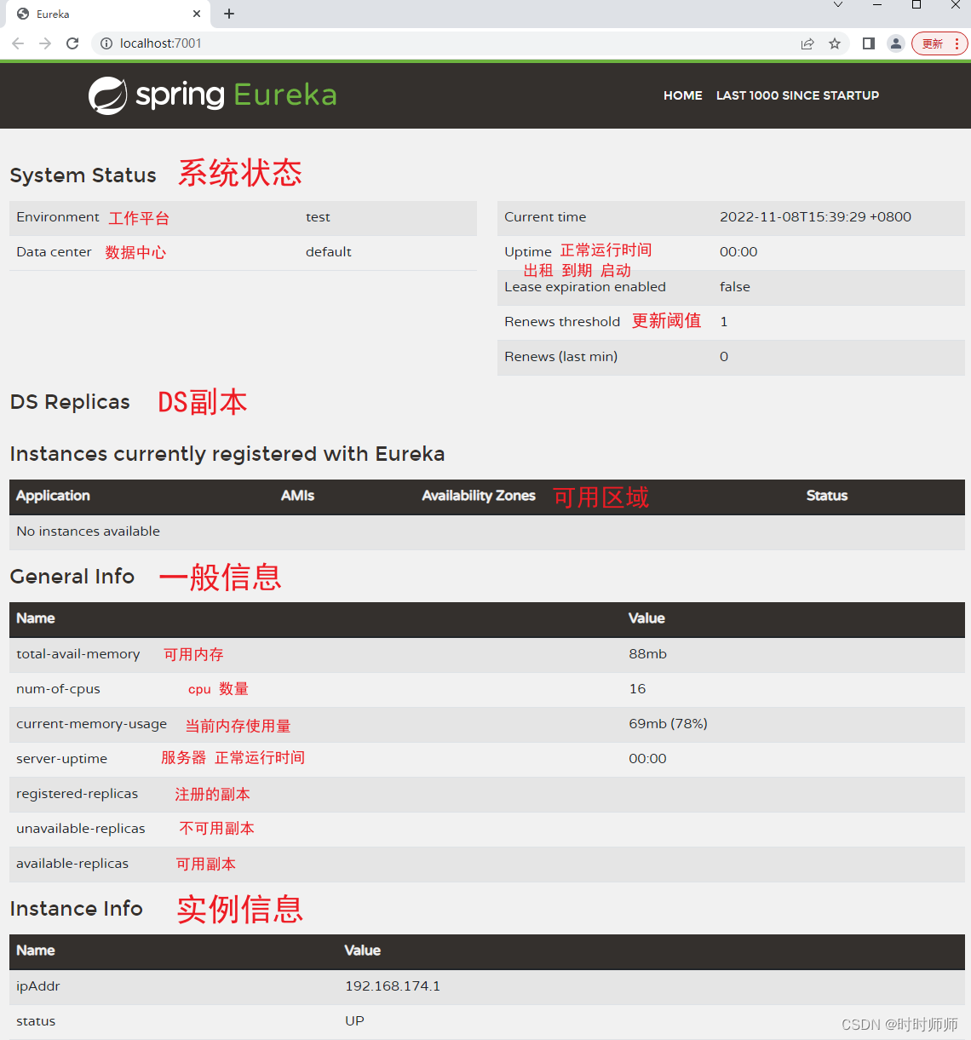Click the 'DS Replicas' heading
The width and height of the screenshot is (971, 1040).
tap(70, 402)
